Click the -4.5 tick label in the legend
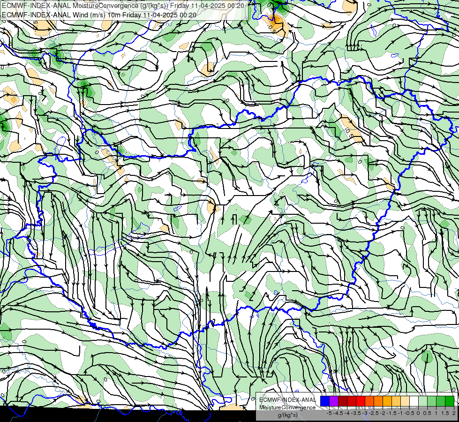Viewport: 459px width, 422px height. point(338,413)
